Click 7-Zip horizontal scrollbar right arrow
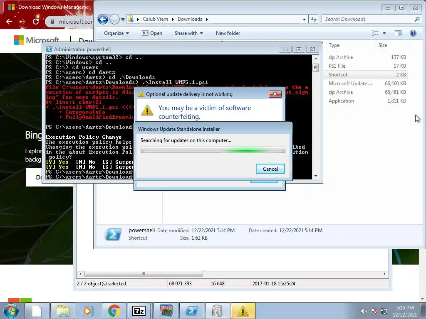Viewport: 426px width, 319px height. (x=384, y=274)
